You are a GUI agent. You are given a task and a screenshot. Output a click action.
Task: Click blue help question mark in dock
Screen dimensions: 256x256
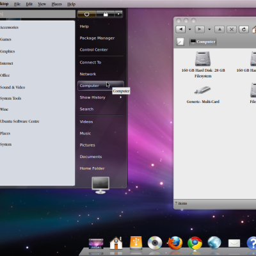[x=252, y=243]
